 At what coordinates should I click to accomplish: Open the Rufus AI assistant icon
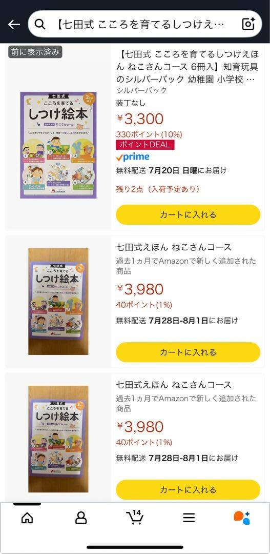242,518
